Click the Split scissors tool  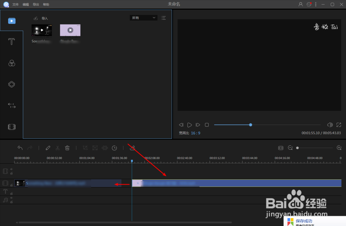[57, 148]
